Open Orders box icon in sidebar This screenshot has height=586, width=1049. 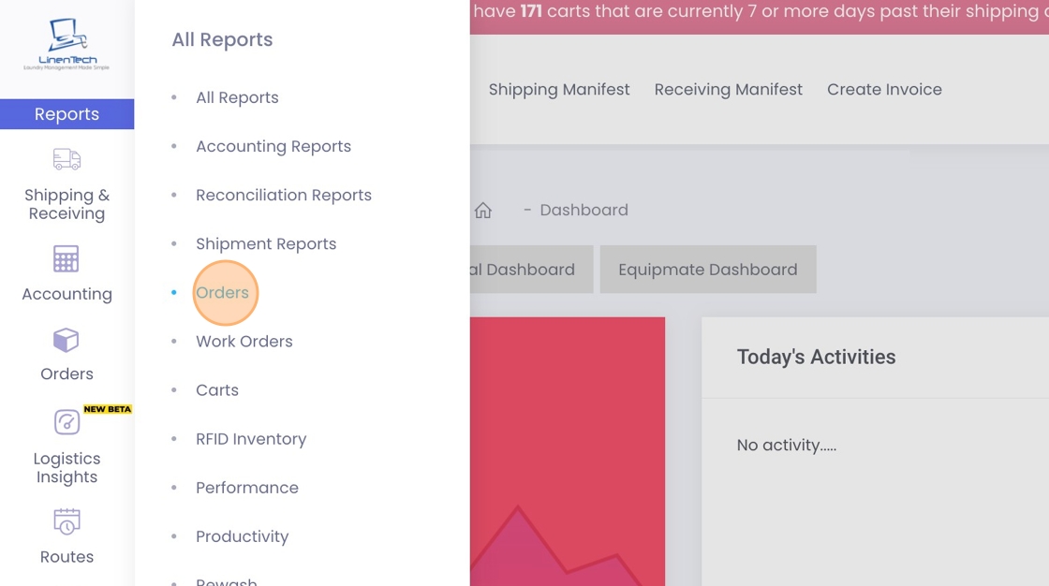(66, 340)
